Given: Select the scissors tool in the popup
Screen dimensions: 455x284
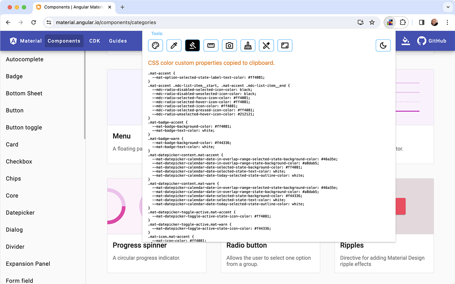Looking at the screenshot, I should coord(266,45).
